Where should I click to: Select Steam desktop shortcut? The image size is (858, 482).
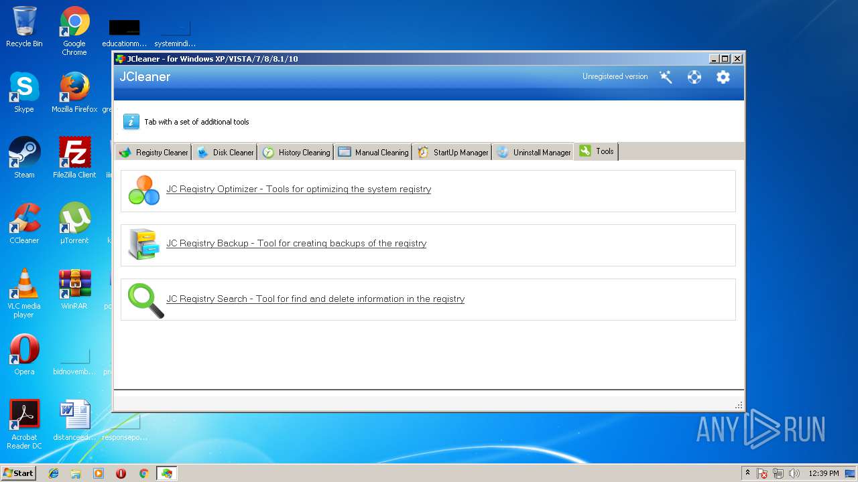pos(24,158)
